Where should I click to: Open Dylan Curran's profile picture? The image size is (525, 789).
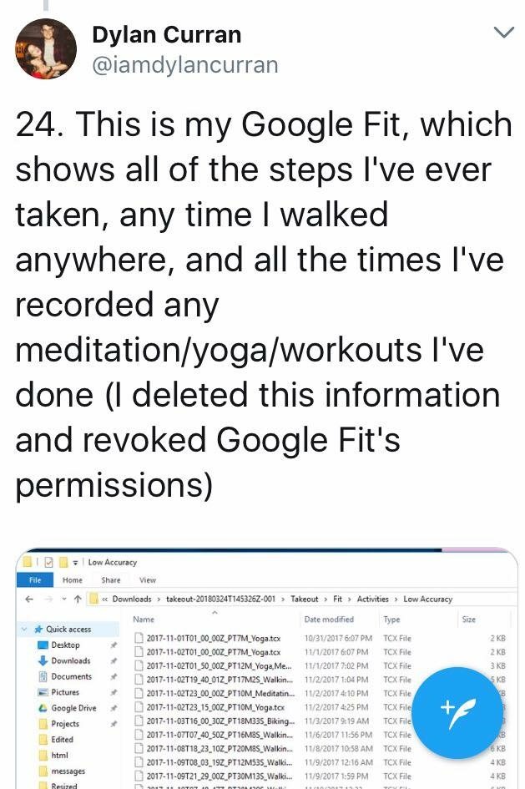point(46,48)
